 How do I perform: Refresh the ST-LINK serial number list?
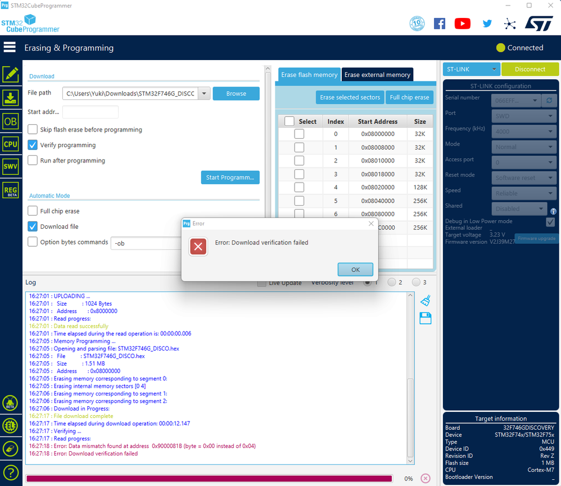(x=549, y=101)
